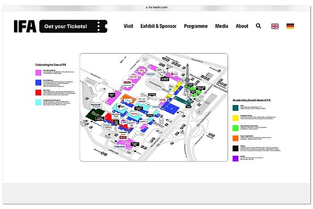Click the Samsung logo on map
This screenshot has width=313, height=209.
[120, 146]
